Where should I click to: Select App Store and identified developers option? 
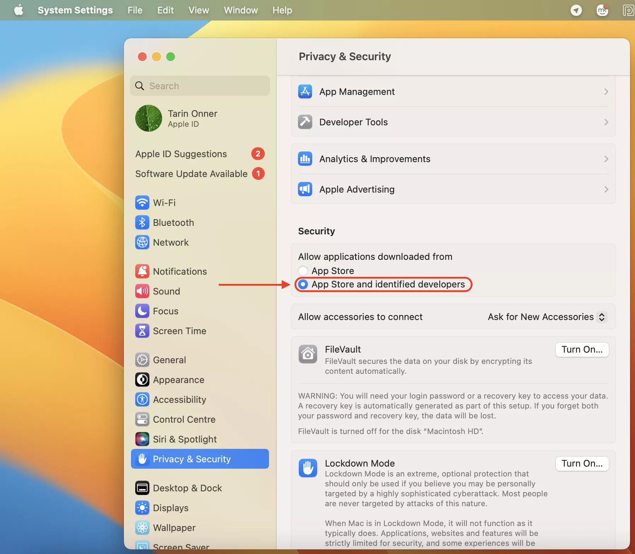click(x=303, y=284)
